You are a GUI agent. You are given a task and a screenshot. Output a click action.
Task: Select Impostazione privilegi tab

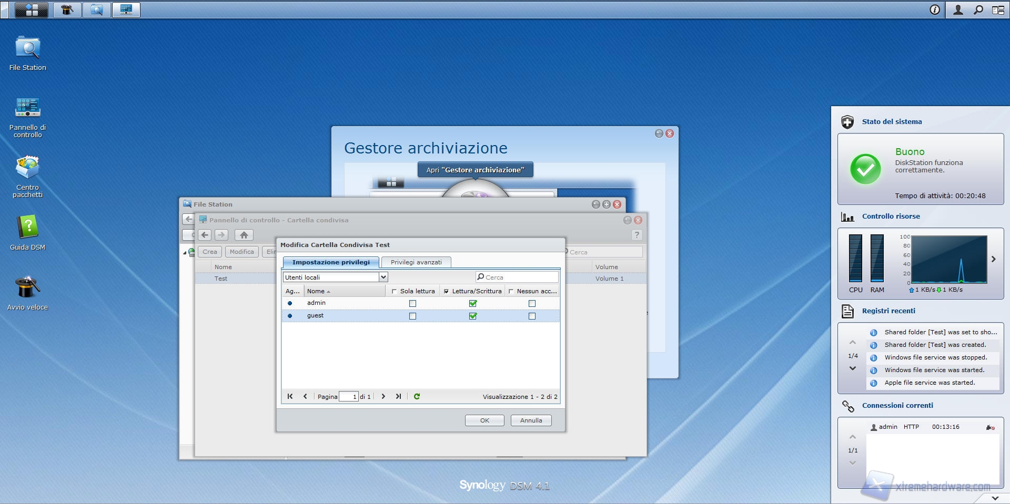click(331, 262)
